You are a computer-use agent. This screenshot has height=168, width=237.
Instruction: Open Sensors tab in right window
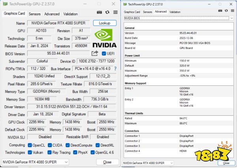pyautogui.click(x=147, y=12)
